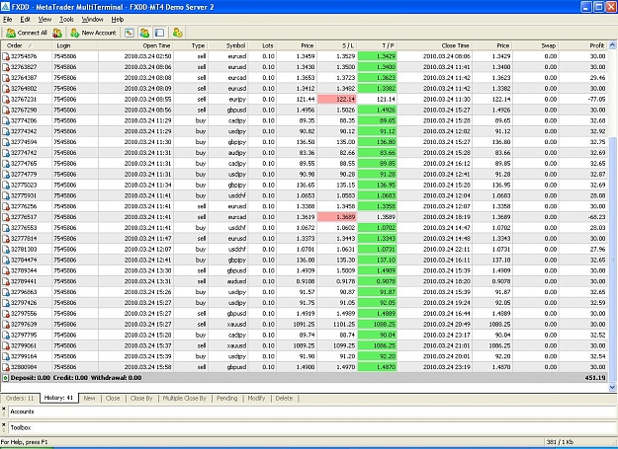Open the Window menu
618x449 pixels.
click(x=93, y=20)
